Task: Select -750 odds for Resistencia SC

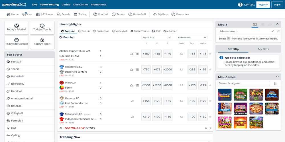Action: [x=146, y=70]
